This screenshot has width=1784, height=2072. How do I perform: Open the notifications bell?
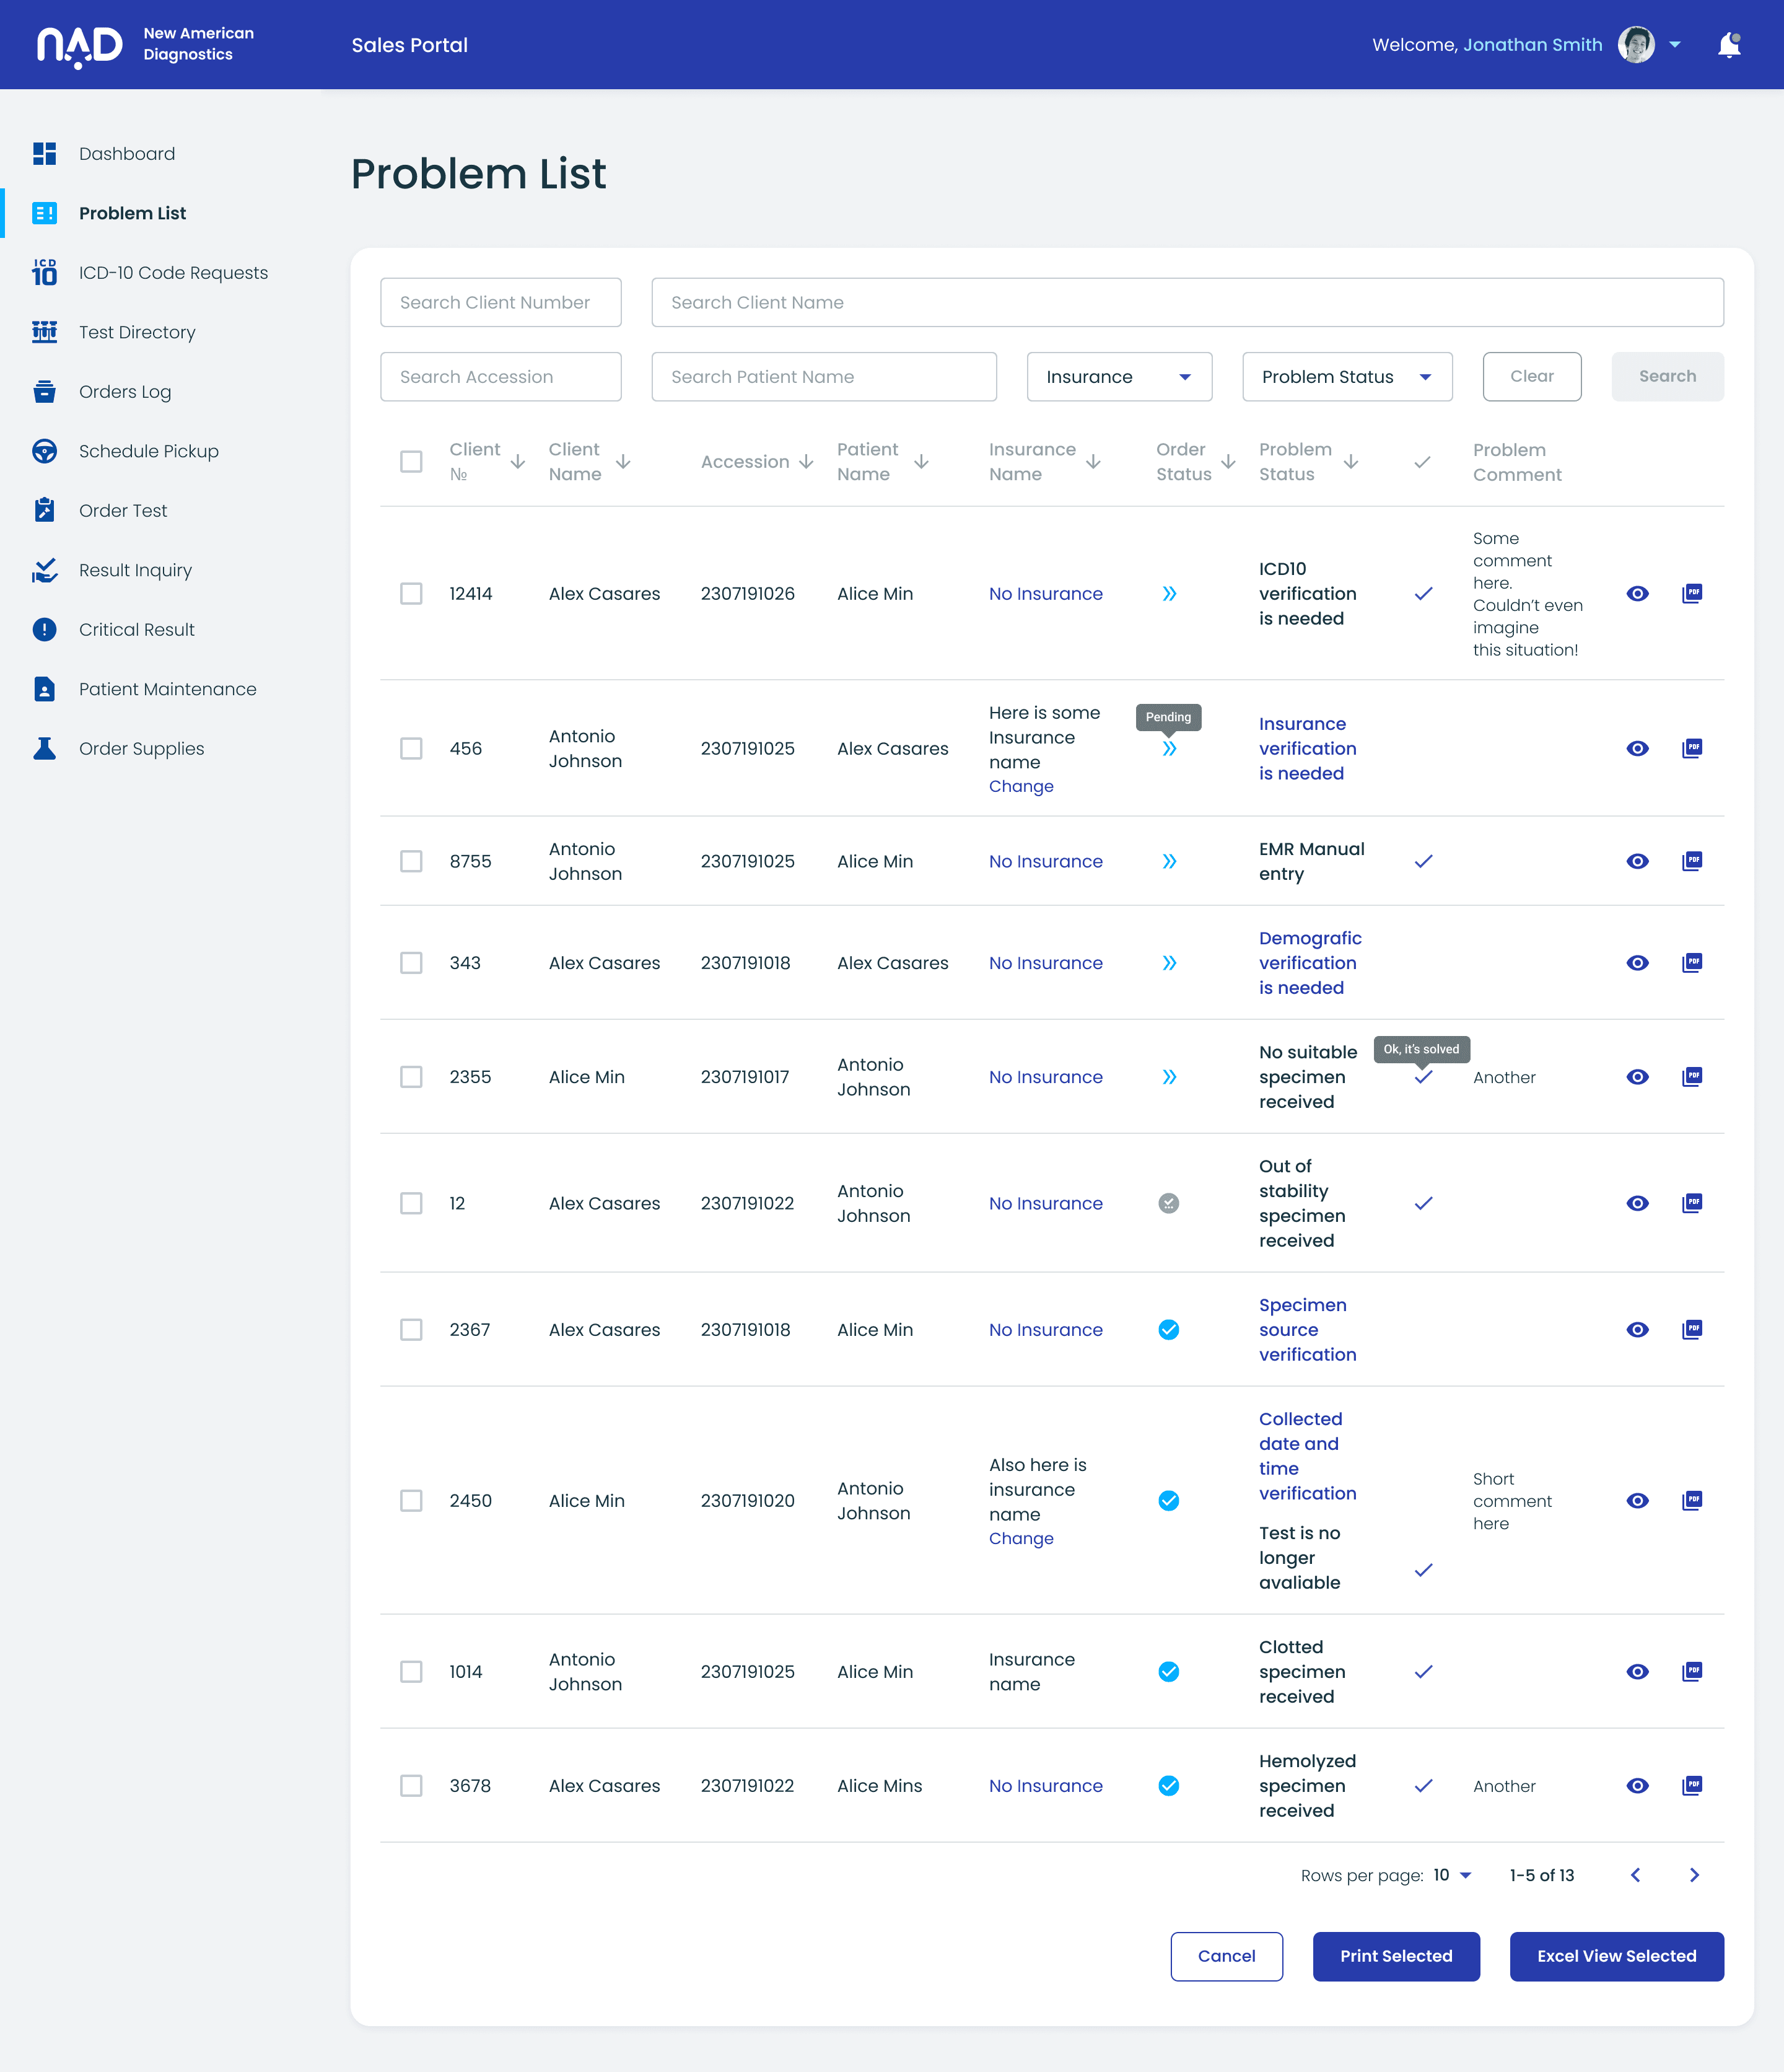point(1729,45)
